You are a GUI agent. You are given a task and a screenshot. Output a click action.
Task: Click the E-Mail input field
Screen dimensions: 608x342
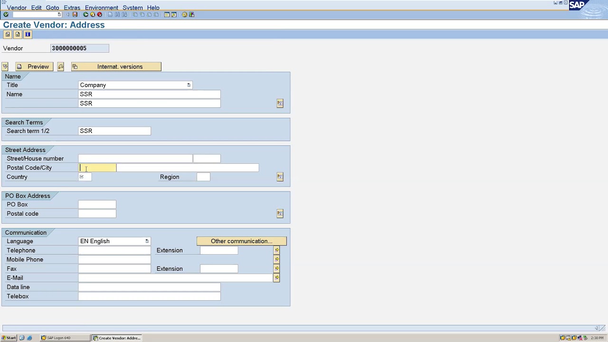coord(176,278)
